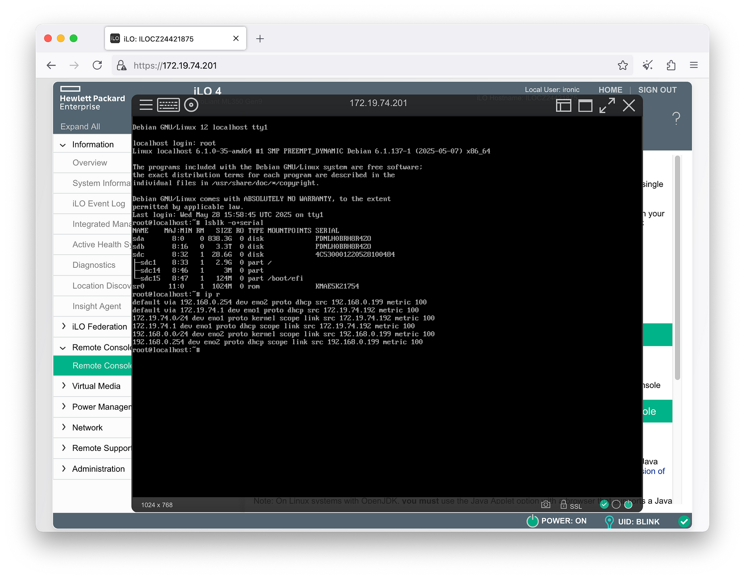Open the iLO help question mark

tap(676, 118)
